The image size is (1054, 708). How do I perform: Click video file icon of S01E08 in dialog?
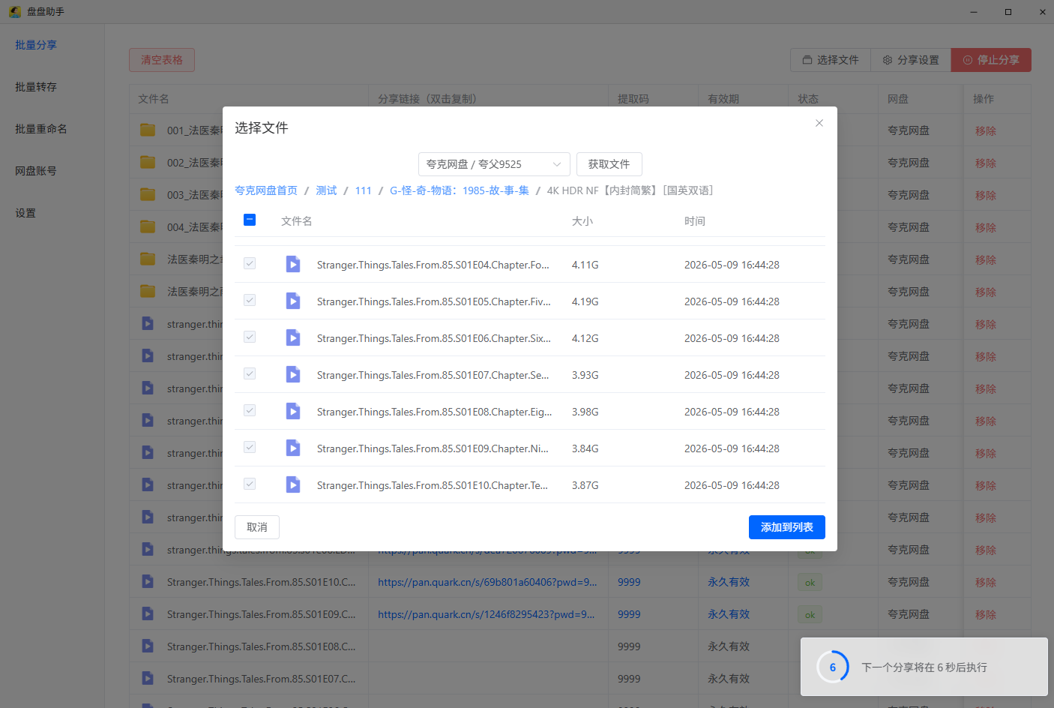click(293, 411)
